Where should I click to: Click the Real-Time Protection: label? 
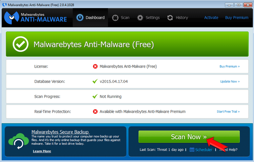tap(52, 112)
